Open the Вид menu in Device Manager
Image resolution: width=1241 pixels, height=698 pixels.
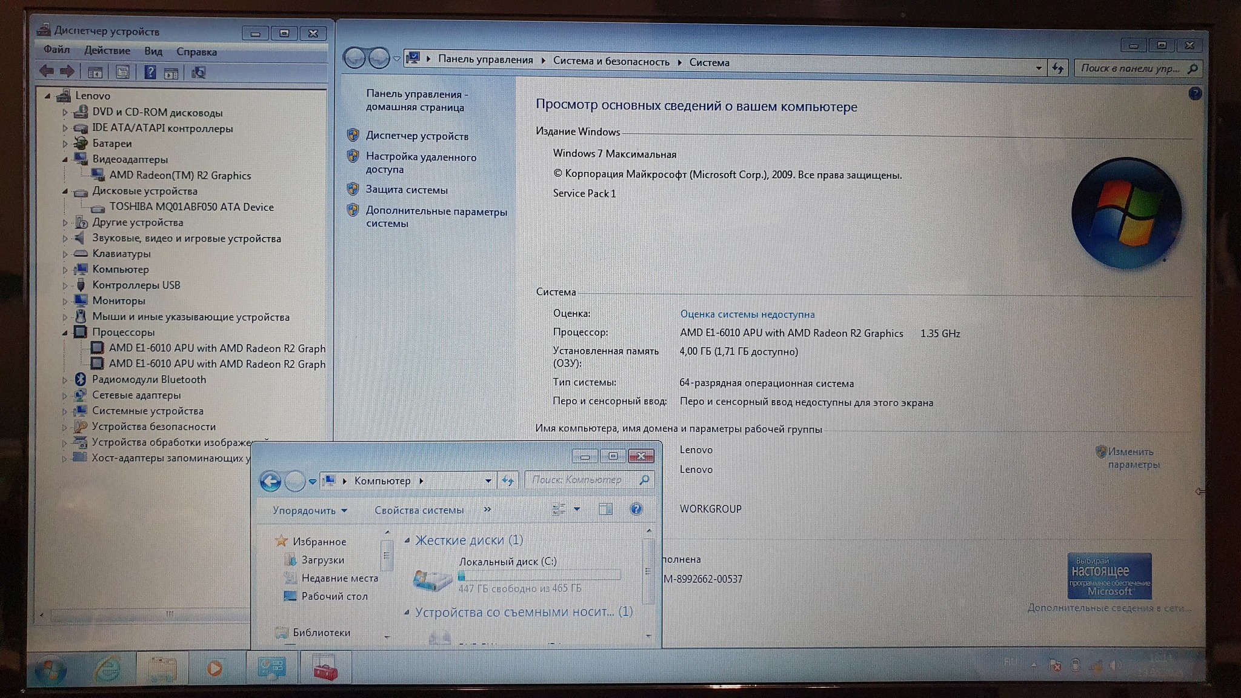point(153,51)
